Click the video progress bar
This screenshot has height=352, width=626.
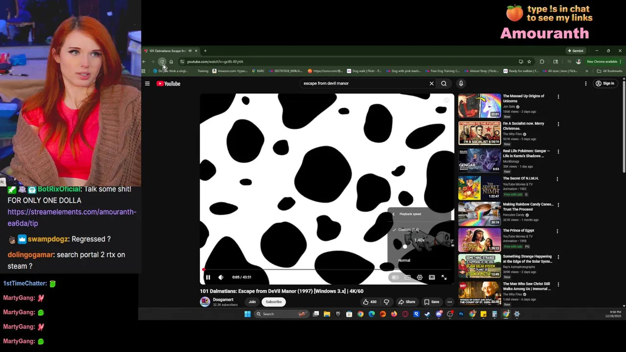pos(327,269)
